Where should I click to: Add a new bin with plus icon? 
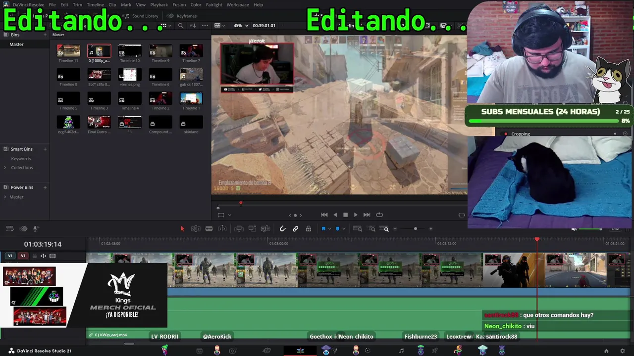pos(45,35)
